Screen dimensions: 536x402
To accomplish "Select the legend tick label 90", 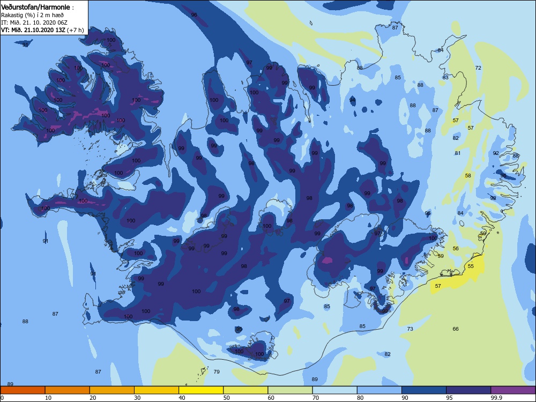I will pos(405,398).
